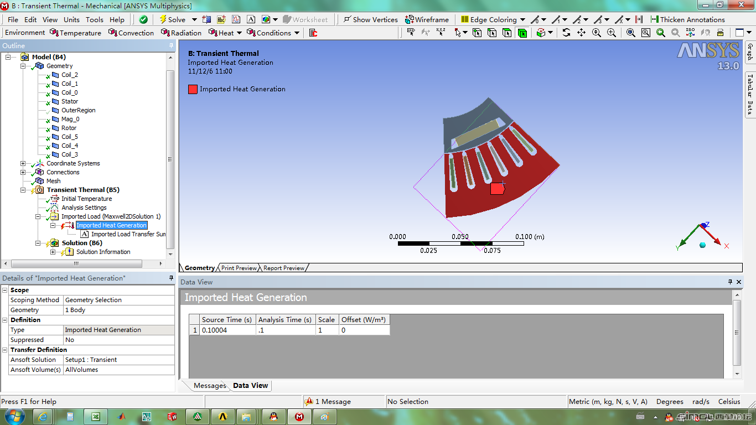The width and height of the screenshot is (756, 425).
Task: Select the Box Zoom tool
Action: (x=612, y=33)
